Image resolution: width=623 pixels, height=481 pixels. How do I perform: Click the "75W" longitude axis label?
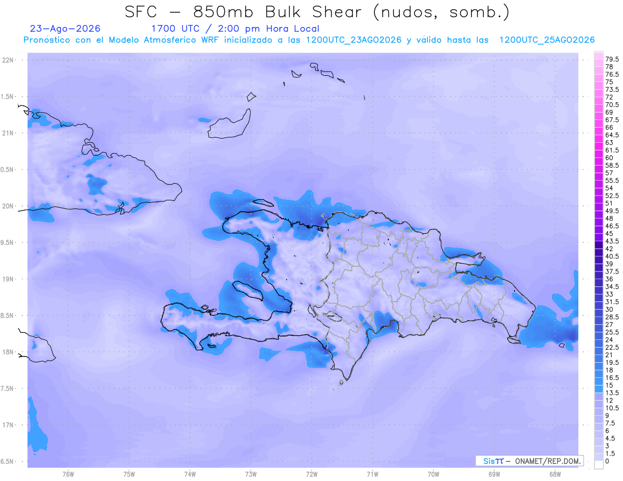coord(129,474)
